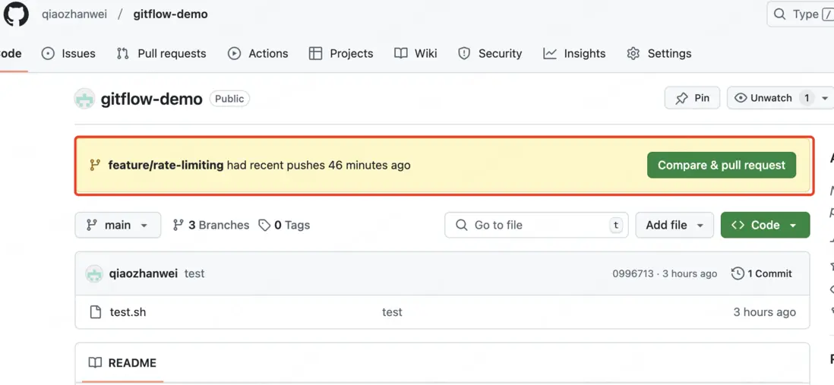
Task: Click Compare & pull request button
Action: [721, 165]
